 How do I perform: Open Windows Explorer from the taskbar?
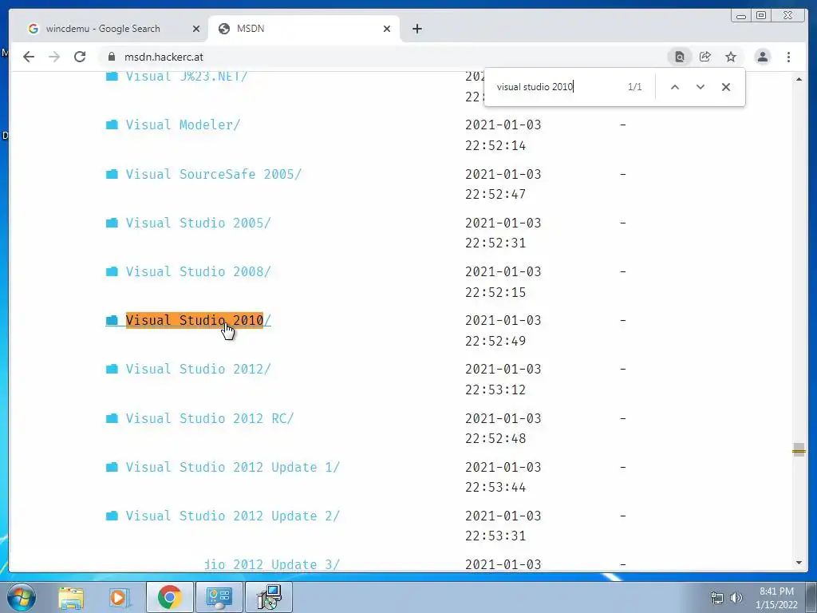click(71, 597)
